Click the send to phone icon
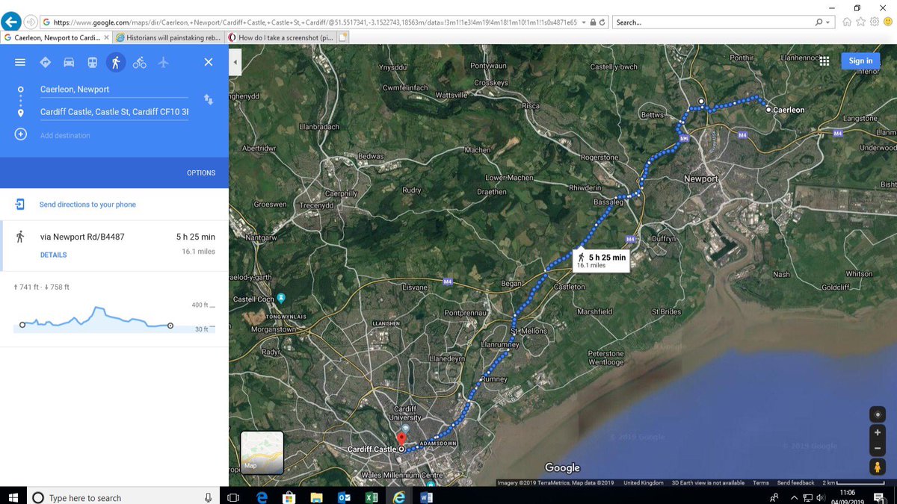Image resolution: width=897 pixels, height=504 pixels. [20, 204]
